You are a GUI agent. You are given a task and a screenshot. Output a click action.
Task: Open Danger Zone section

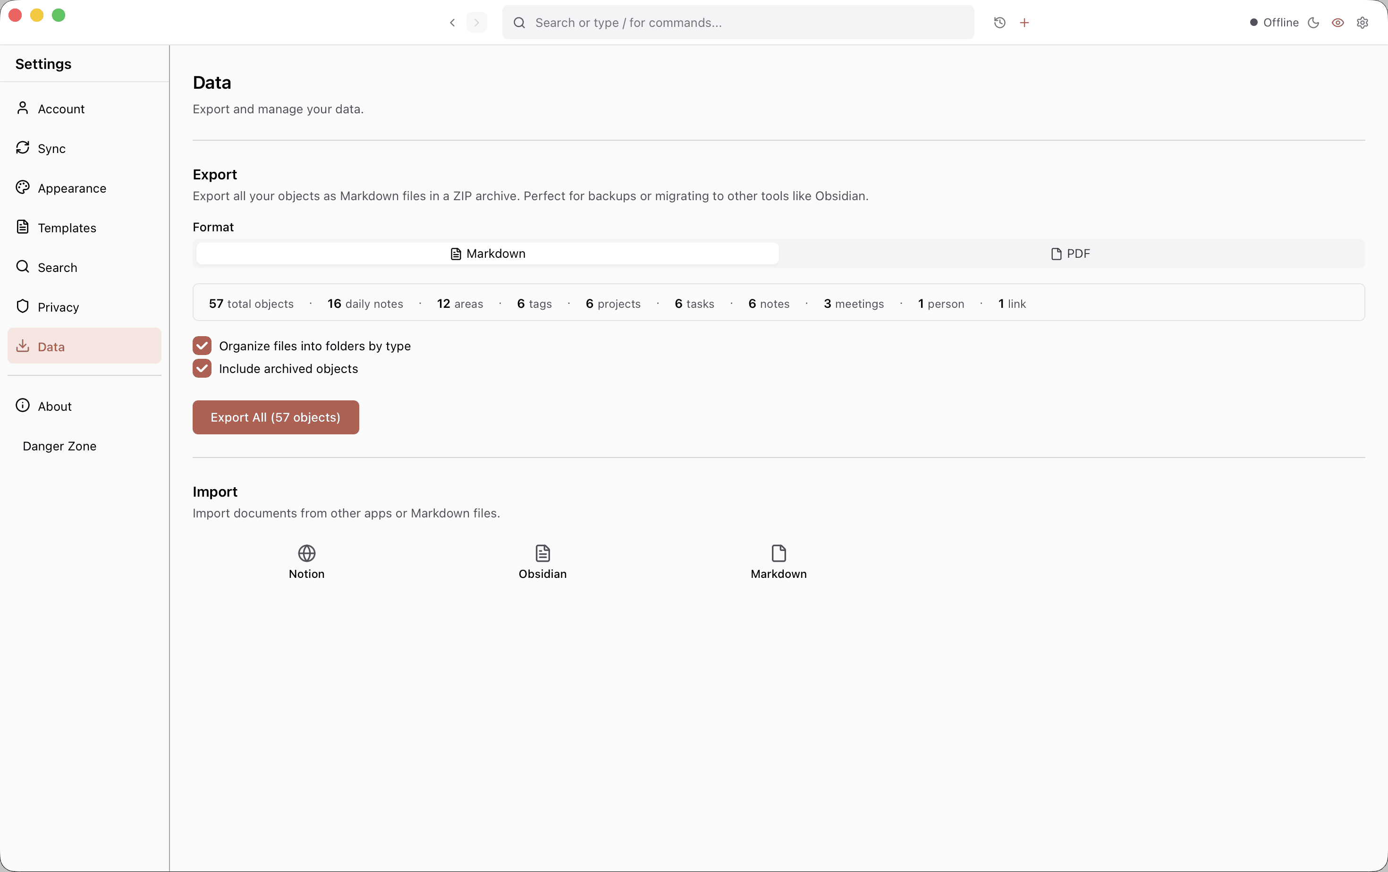(x=59, y=446)
